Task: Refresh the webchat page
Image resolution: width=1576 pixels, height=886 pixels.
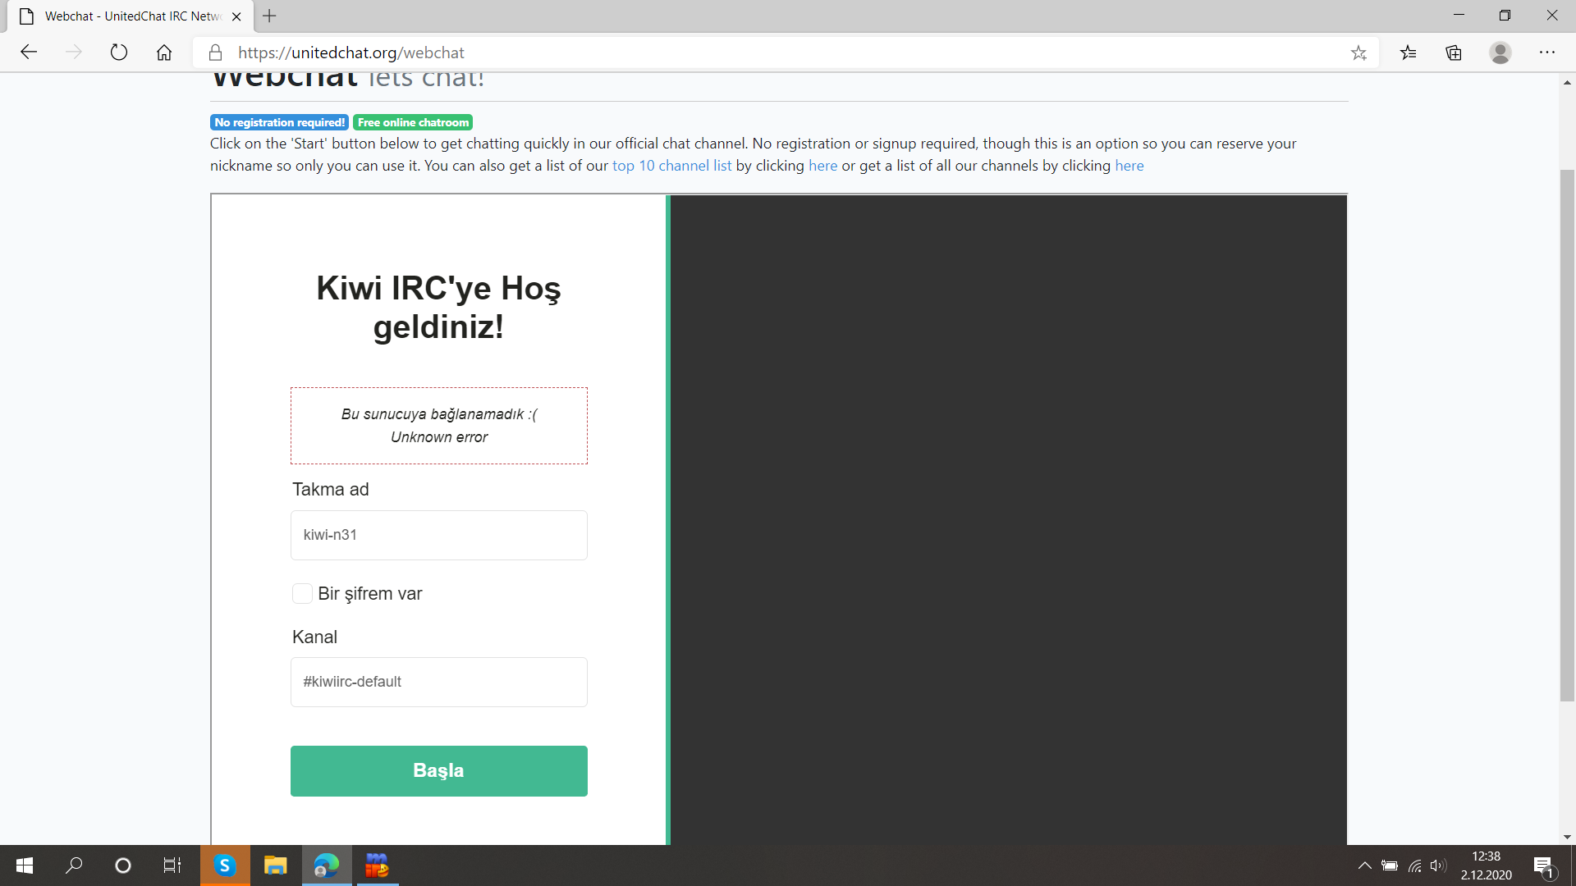Action: point(119,53)
